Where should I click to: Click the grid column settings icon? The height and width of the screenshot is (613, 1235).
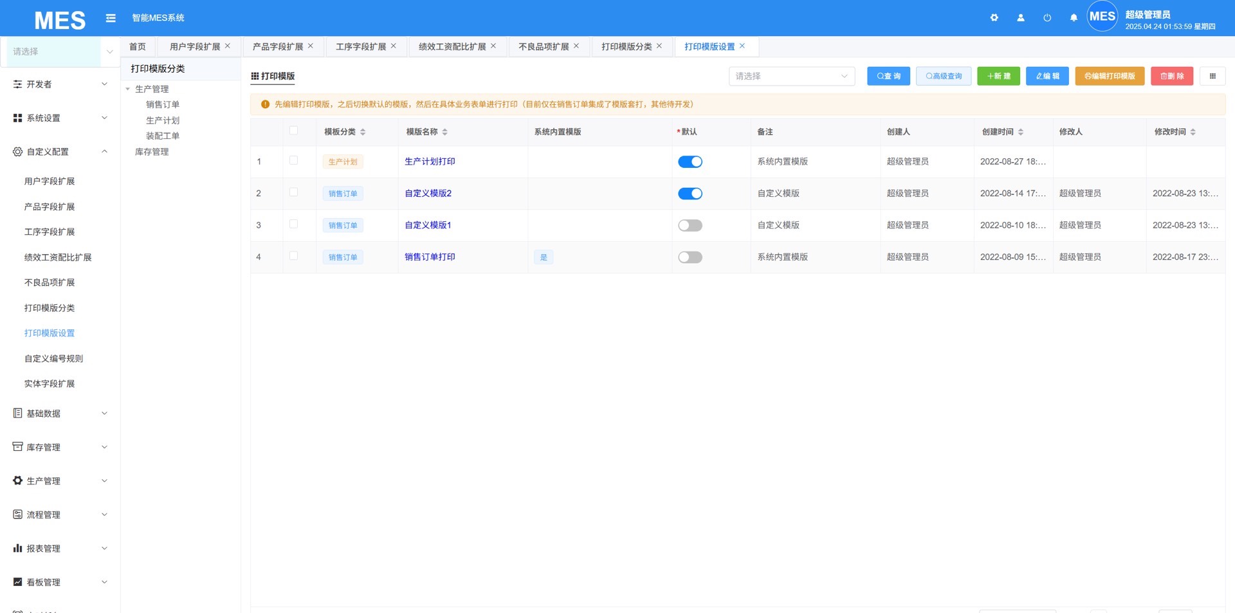[x=1212, y=76]
